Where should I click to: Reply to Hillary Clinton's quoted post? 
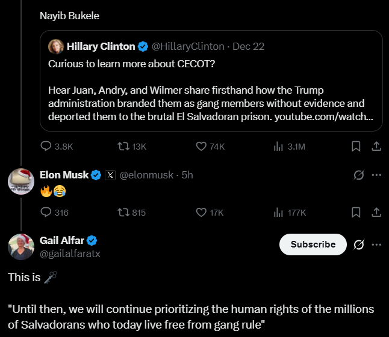coord(46,146)
